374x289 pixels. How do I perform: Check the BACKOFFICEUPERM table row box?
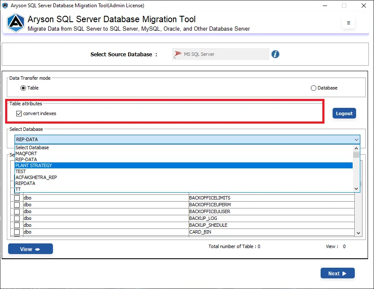[x=17, y=205]
